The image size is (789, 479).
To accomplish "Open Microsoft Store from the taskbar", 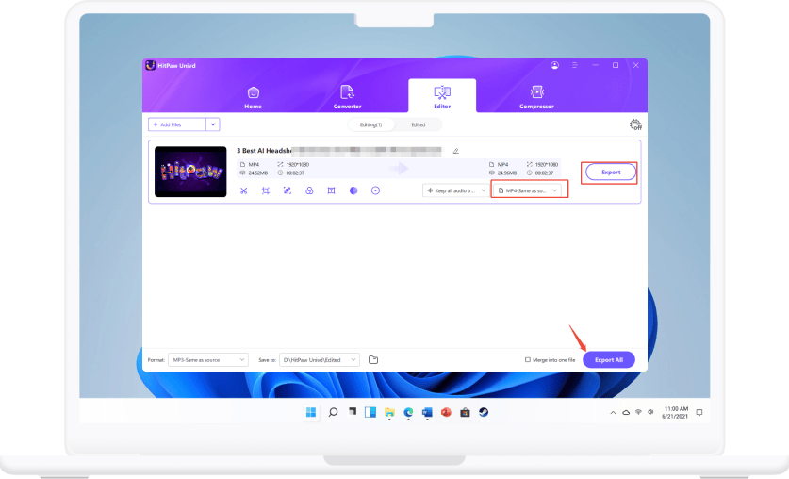I will click(x=465, y=413).
